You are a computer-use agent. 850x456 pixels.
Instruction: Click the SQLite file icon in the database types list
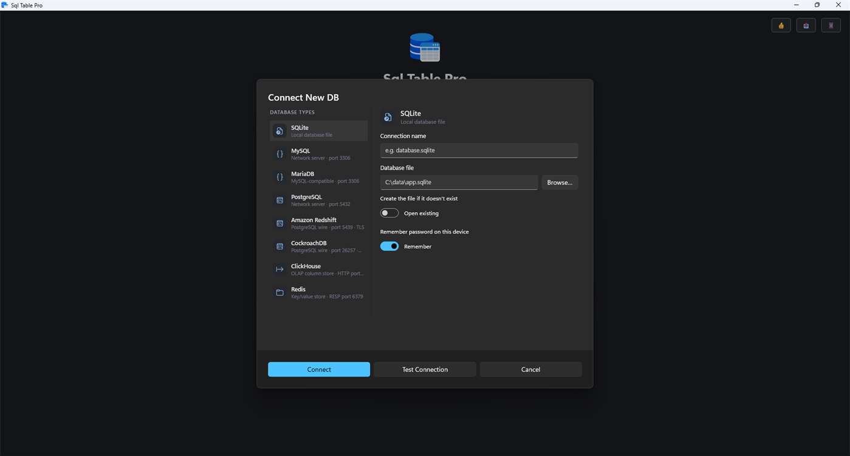tap(279, 131)
